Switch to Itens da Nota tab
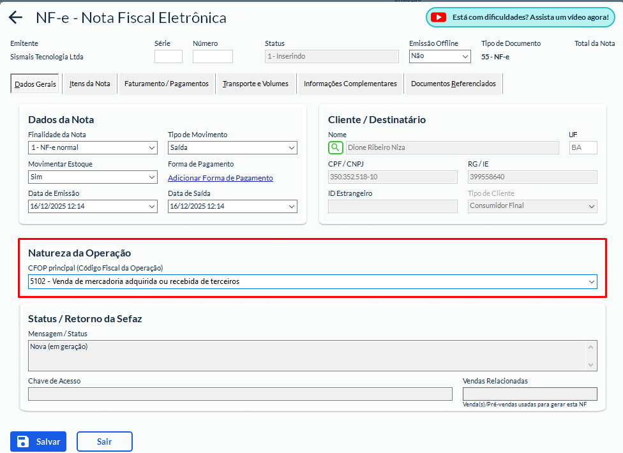Image resolution: width=623 pixels, height=453 pixels. click(x=89, y=84)
